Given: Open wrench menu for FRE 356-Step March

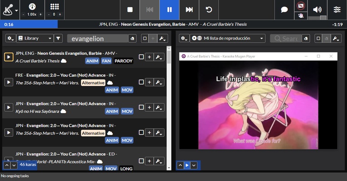Looking at the screenshot, I should pyautogui.click(x=159, y=82).
